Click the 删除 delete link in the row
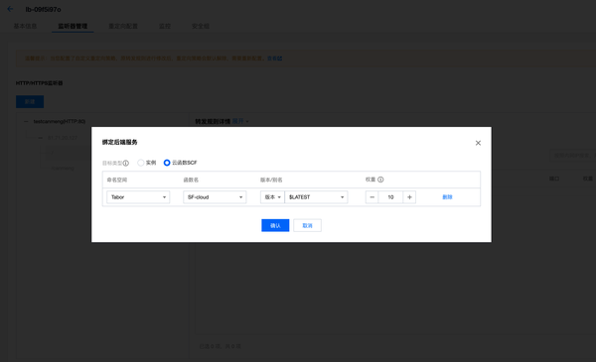The height and width of the screenshot is (362, 596). [x=447, y=197]
